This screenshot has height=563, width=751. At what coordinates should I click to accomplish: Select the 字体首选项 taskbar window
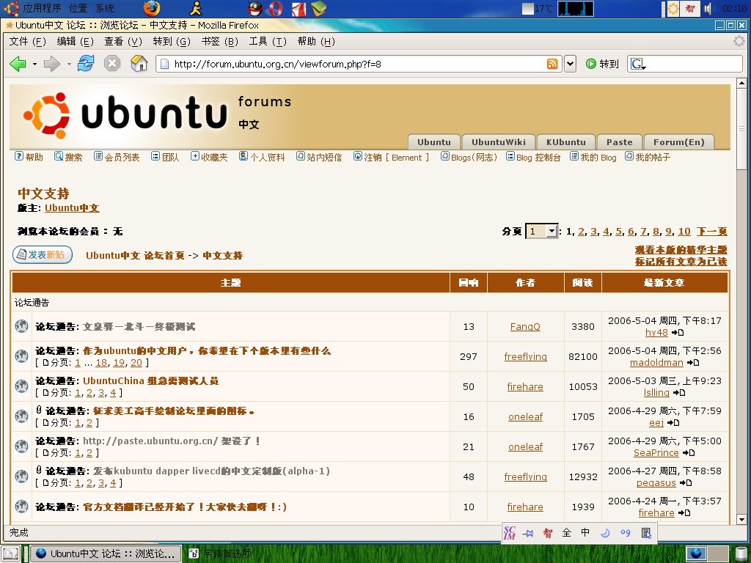click(221, 554)
